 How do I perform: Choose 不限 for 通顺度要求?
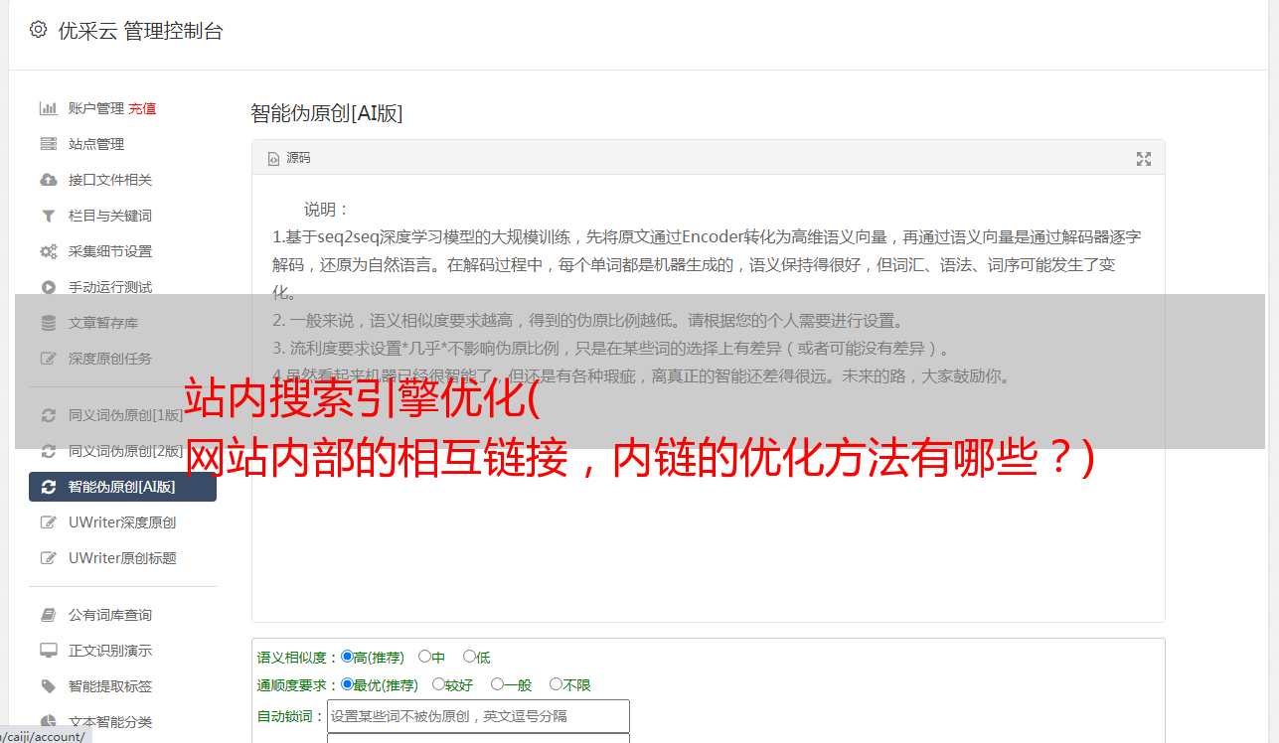pyautogui.click(x=556, y=684)
